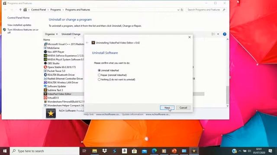Close the uninstall dialog with X

[190, 37]
